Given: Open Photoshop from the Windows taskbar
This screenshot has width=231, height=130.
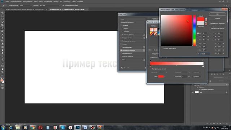Looking at the screenshot, I should click(78, 127).
